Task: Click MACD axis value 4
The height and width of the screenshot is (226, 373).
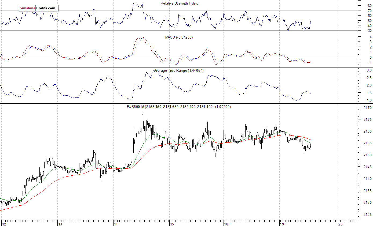Action: point(371,37)
